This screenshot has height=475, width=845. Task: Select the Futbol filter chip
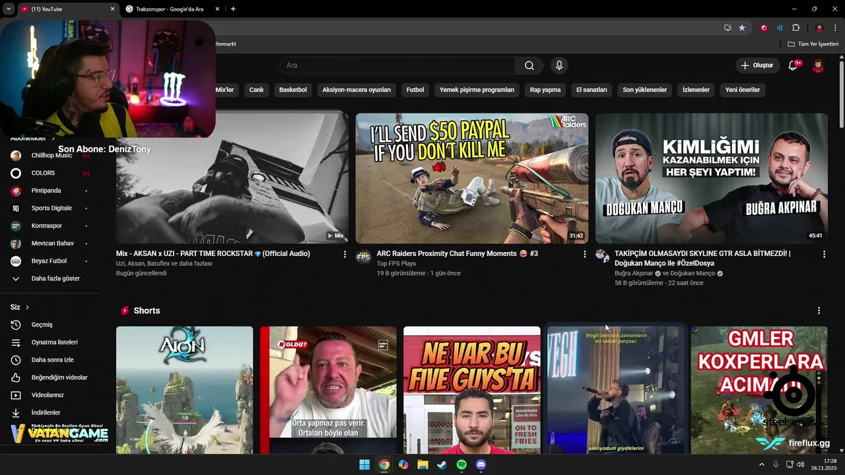click(415, 90)
